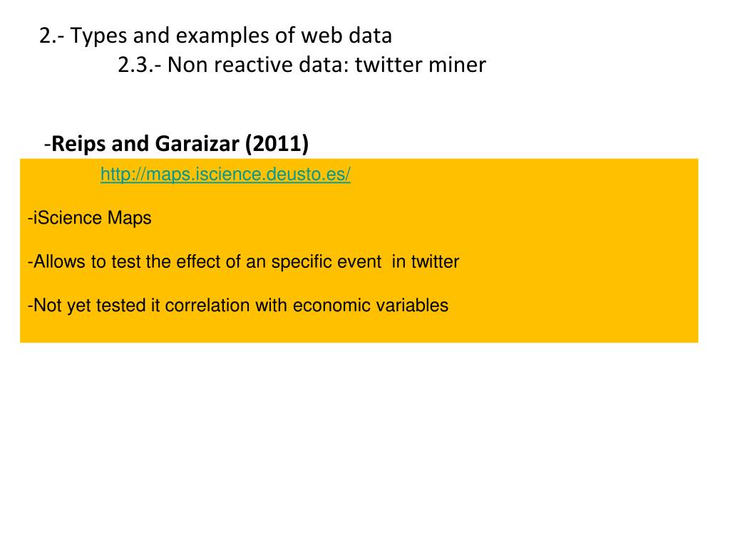Screen dimensions: 730x547
Task: Click the words 'economic variables' in last bullet
Action: [x=370, y=305]
